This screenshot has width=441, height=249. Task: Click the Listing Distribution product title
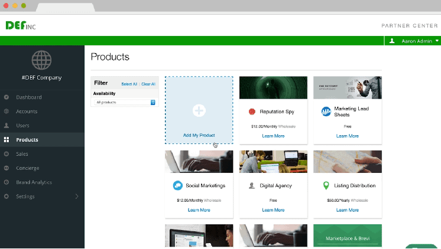point(355,185)
